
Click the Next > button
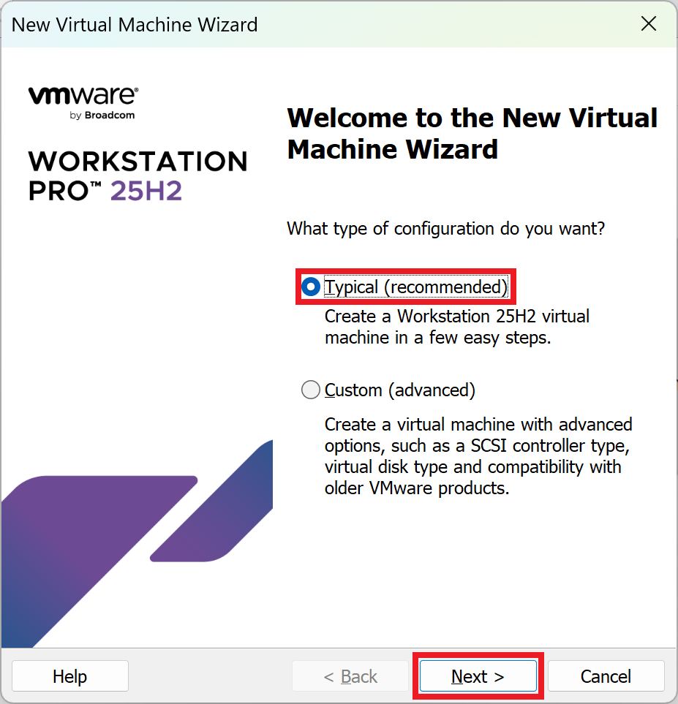tap(478, 677)
